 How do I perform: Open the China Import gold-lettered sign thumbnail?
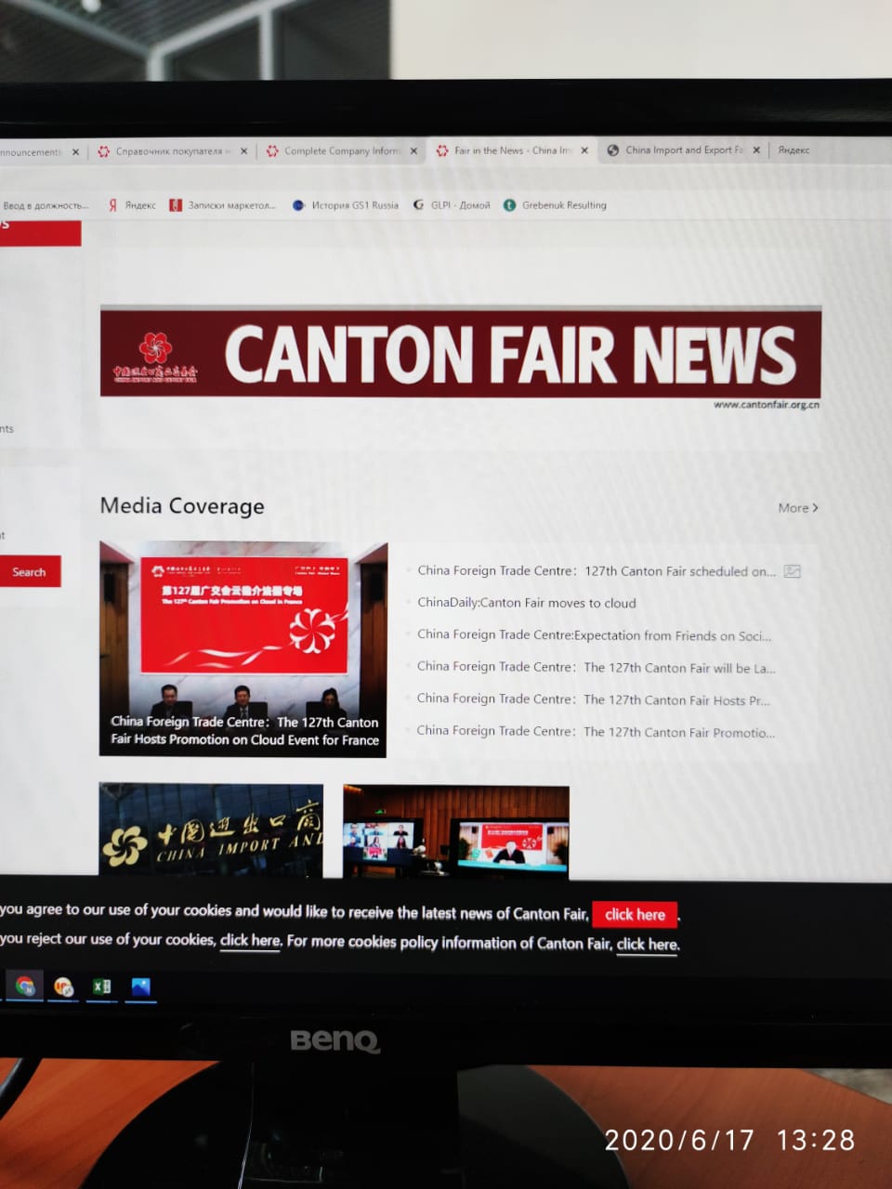tap(211, 830)
